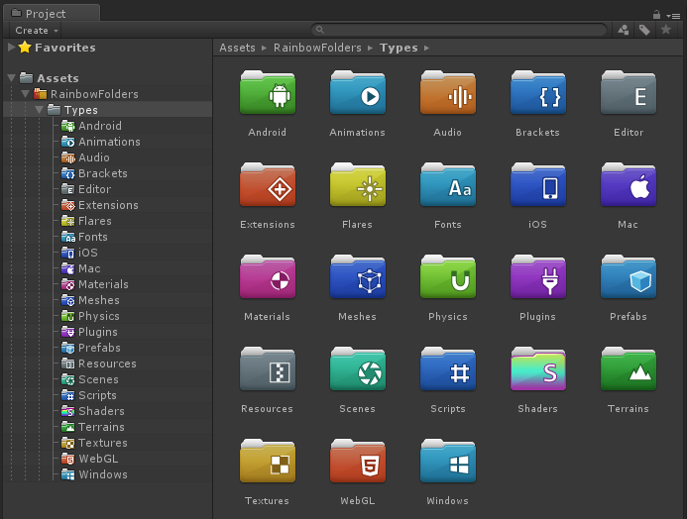Open the Meshes folder in grid
This screenshot has width=687, height=519.
[358, 277]
